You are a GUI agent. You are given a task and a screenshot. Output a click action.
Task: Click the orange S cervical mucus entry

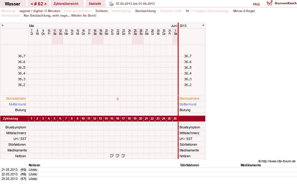click(118, 99)
